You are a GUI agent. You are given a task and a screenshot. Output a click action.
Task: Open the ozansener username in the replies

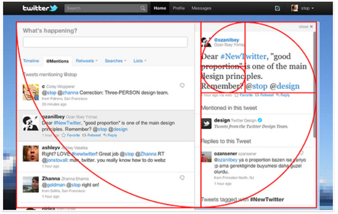point(226,154)
